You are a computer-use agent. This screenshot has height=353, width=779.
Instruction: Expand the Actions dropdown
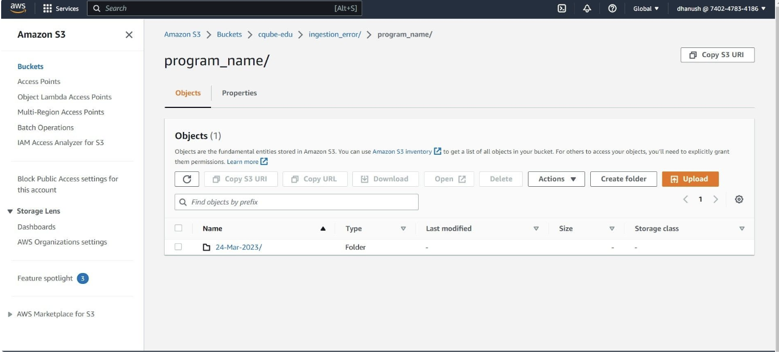point(556,179)
